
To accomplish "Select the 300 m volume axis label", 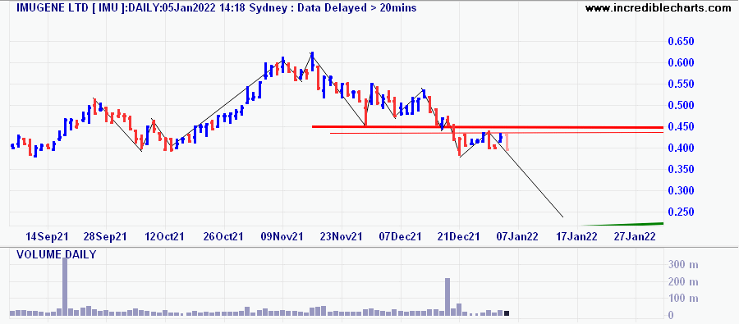I will click(x=682, y=265).
